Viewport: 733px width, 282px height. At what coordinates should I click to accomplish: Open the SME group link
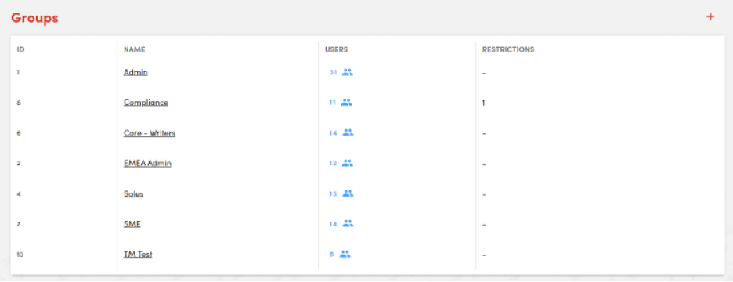[x=132, y=224]
